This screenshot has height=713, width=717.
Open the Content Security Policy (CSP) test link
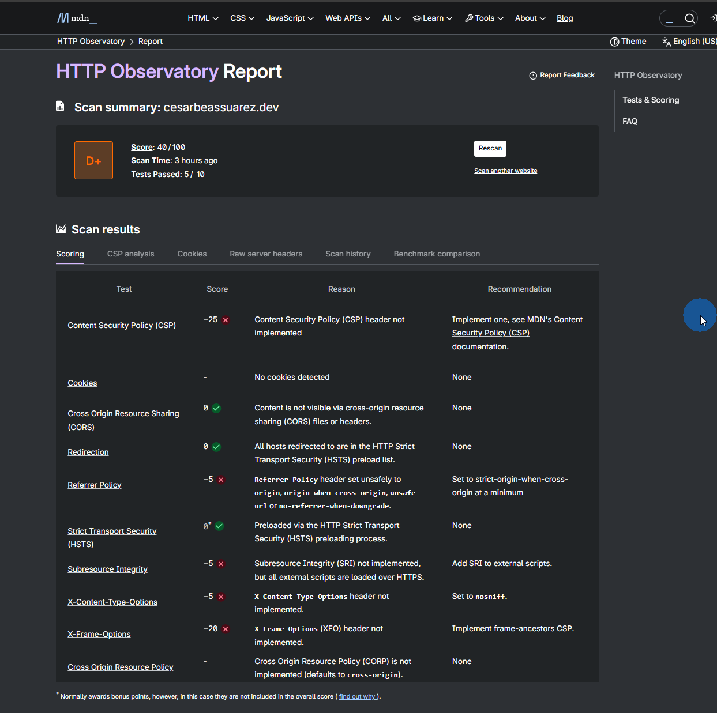coord(122,325)
